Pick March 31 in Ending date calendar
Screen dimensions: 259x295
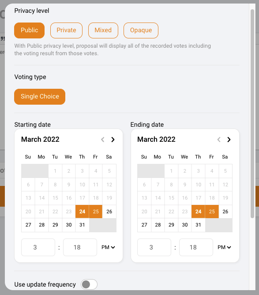pos(198,225)
